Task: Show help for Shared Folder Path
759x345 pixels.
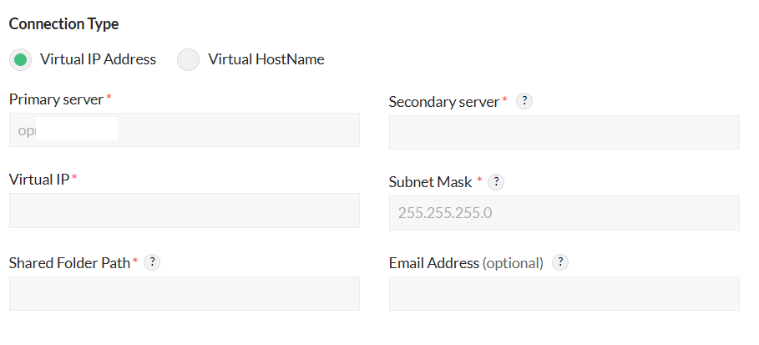Action: click(152, 262)
